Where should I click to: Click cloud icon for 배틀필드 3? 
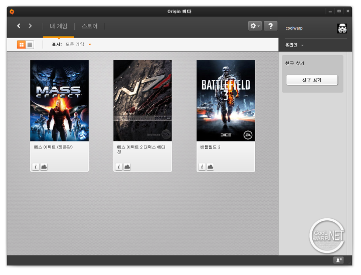210,167
